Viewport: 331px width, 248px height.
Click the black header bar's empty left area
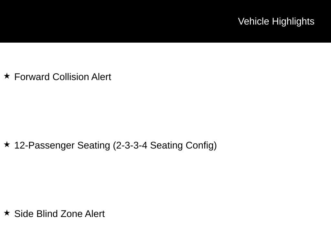coord(106,21)
